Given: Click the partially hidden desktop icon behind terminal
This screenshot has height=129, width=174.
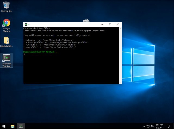Looking at the screenshot, I should pos(86,20).
